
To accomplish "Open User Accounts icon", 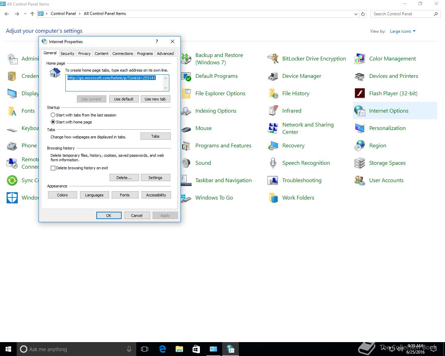I will click(360, 180).
